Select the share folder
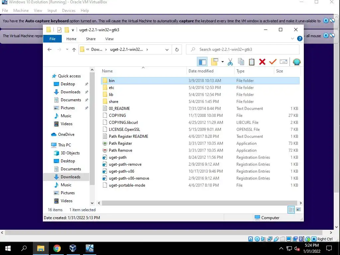 (x=200, y=102)
